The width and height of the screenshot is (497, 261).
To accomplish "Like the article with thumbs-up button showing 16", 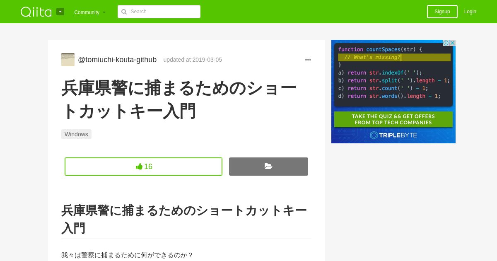I will pyautogui.click(x=143, y=167).
